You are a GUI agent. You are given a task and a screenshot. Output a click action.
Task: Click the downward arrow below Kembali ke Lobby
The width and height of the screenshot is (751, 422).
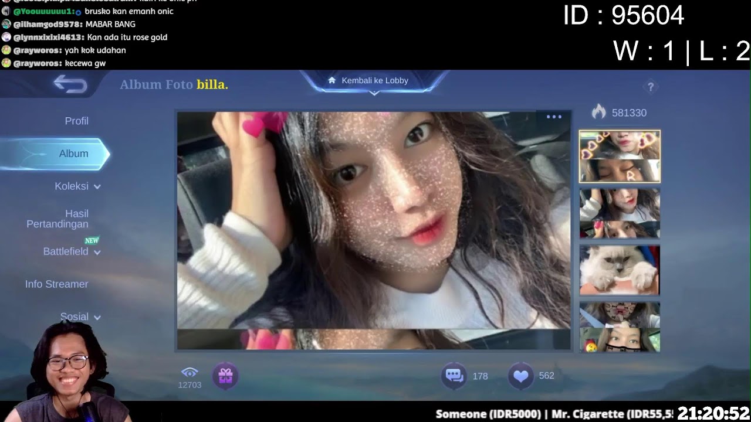click(x=374, y=93)
